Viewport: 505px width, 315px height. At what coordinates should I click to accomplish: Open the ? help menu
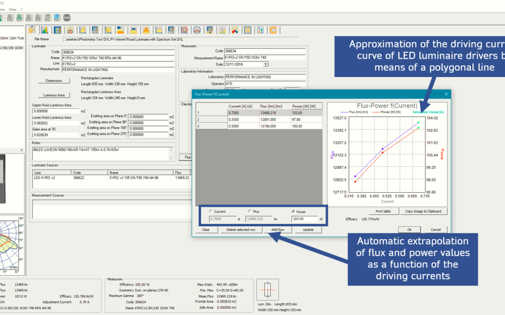pyautogui.click(x=21, y=9)
